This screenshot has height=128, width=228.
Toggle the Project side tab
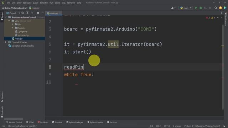pyautogui.click(x=2, y=16)
